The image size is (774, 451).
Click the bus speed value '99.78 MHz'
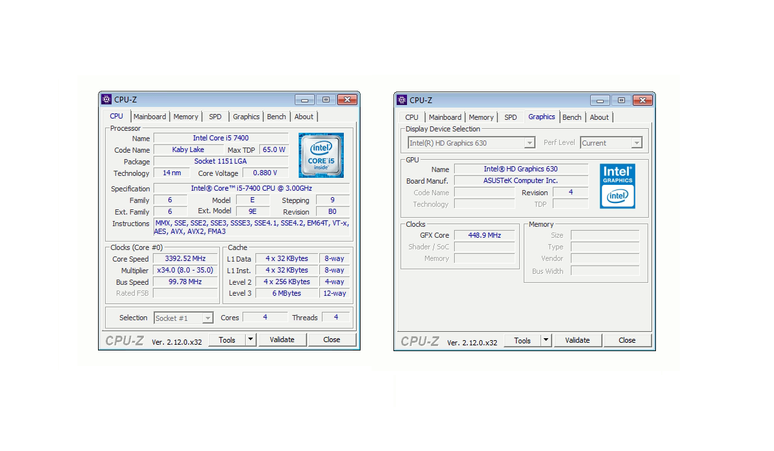point(186,282)
